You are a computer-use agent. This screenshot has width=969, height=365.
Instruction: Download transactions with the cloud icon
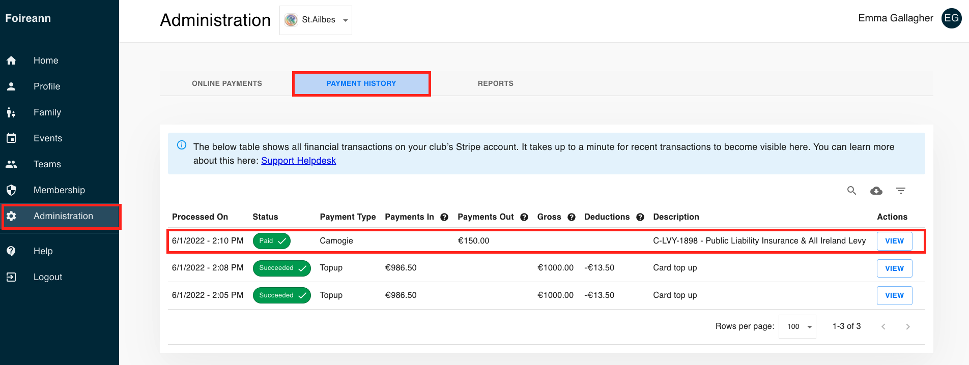click(x=876, y=191)
